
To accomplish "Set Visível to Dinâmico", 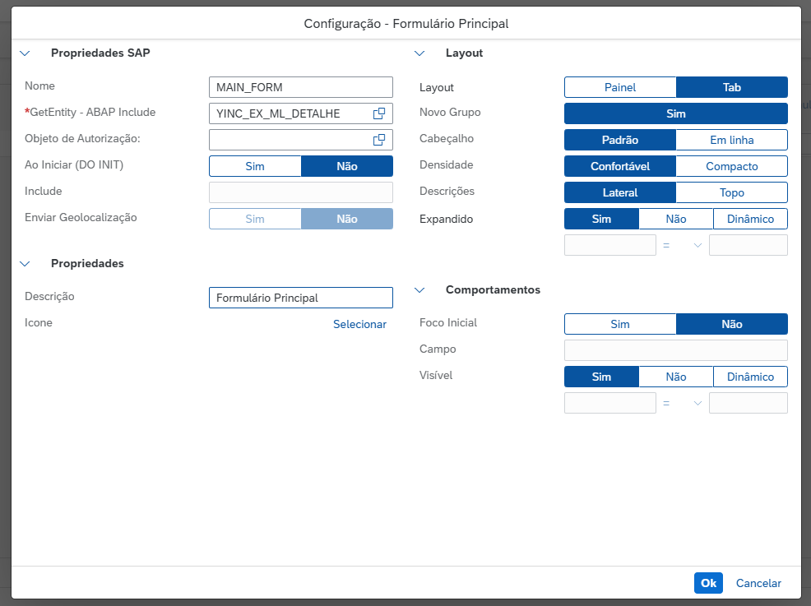I will [750, 377].
